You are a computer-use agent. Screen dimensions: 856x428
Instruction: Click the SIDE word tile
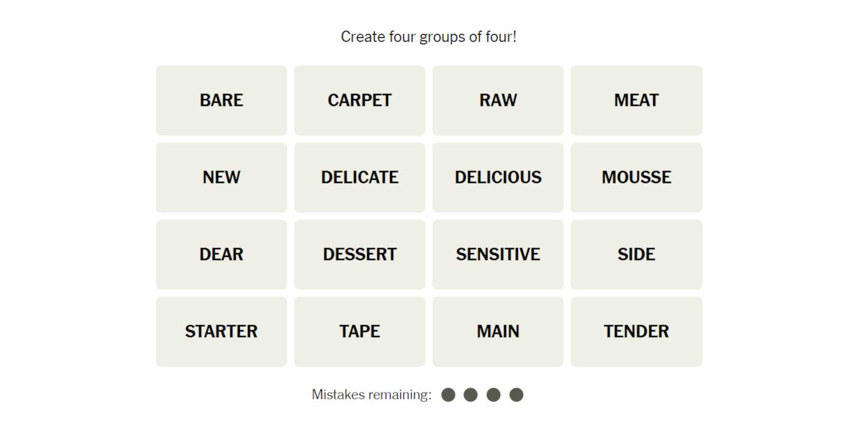coord(636,254)
